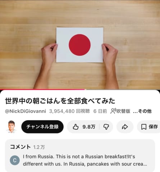Expand description via …その他

142,111
